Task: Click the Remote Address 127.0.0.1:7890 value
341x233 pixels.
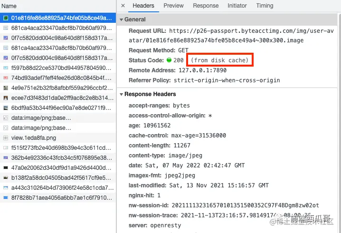Action: point(202,70)
